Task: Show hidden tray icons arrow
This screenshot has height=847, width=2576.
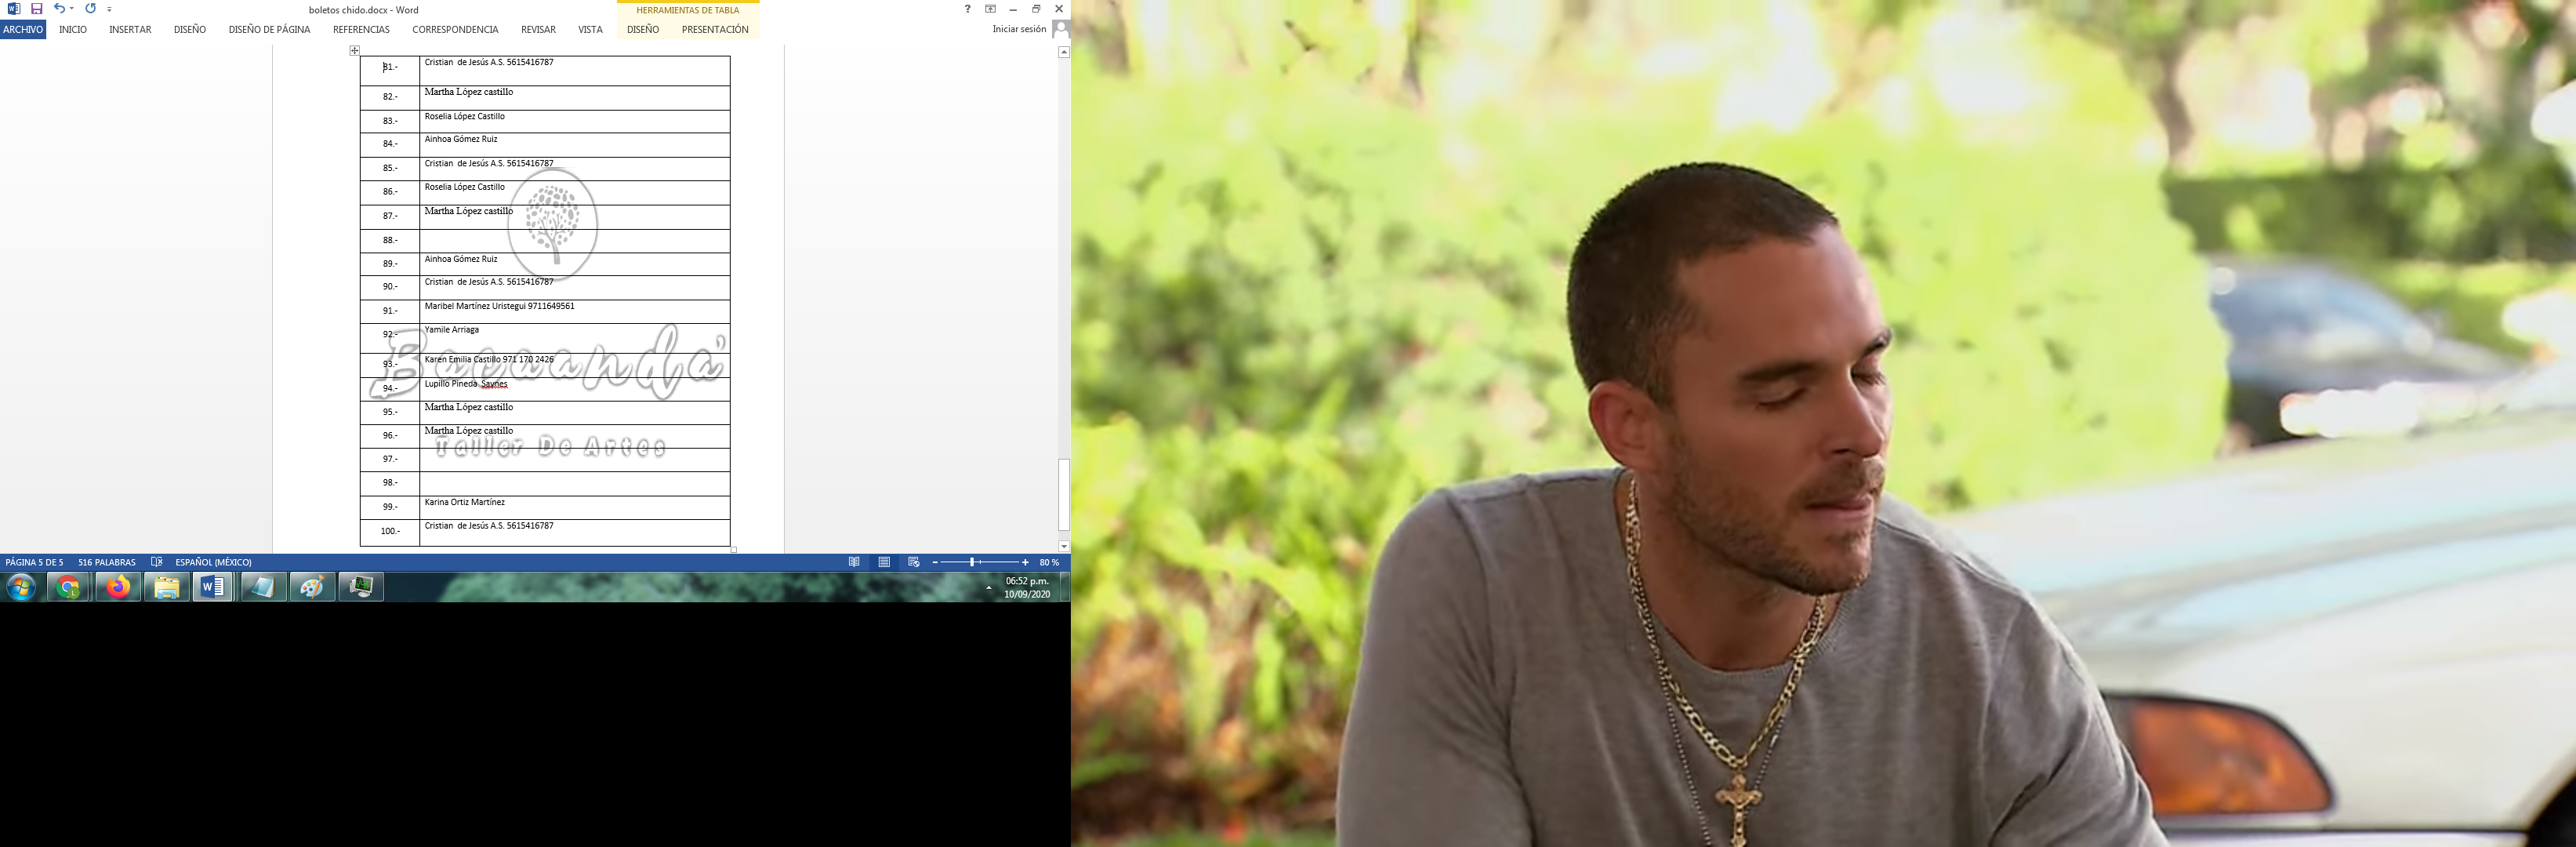Action: (x=989, y=588)
